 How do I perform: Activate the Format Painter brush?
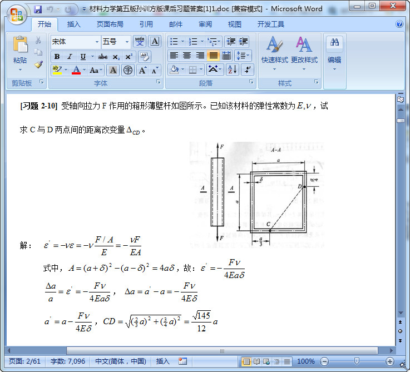tap(38, 65)
